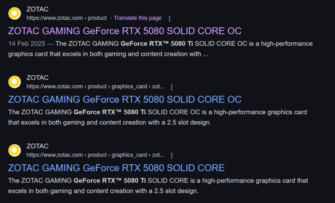Click the graphics_card breadcrumb URL of the second result

pyautogui.click(x=96, y=87)
